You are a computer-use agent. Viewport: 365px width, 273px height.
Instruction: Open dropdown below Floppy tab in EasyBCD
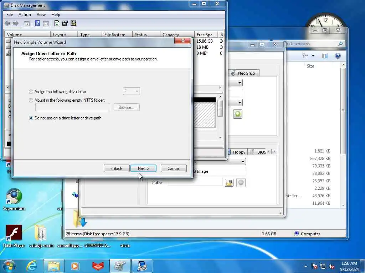[243, 162]
